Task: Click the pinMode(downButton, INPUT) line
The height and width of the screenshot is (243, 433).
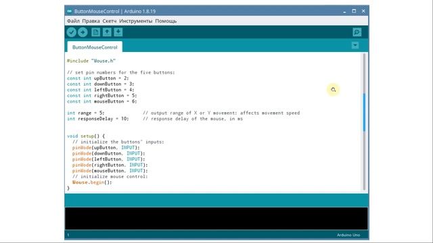Action: (x=108, y=153)
